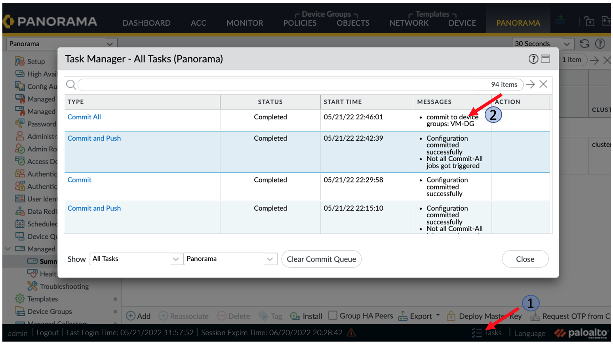Open the Commit and Push task from 22:15:10
The height and width of the screenshot is (345, 613).
point(94,208)
